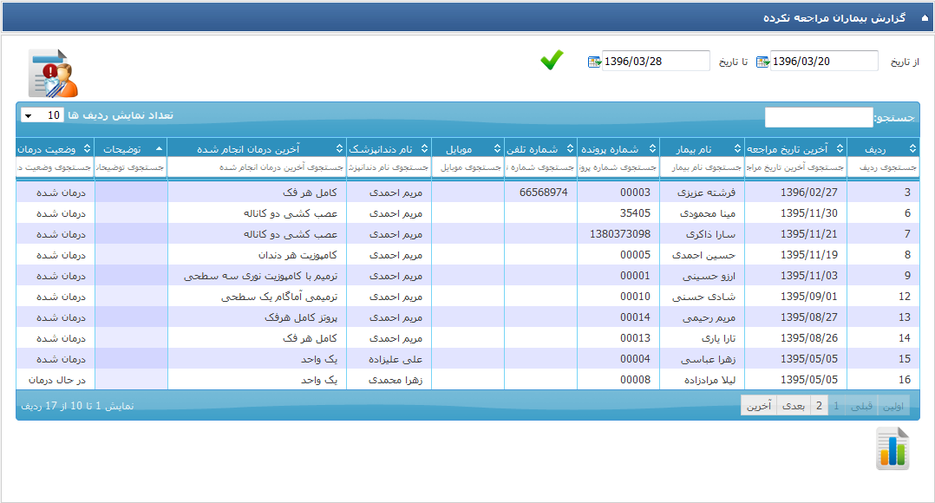Open calendar picker for 'از تاریخ' field
The image size is (935, 503).
(762, 62)
